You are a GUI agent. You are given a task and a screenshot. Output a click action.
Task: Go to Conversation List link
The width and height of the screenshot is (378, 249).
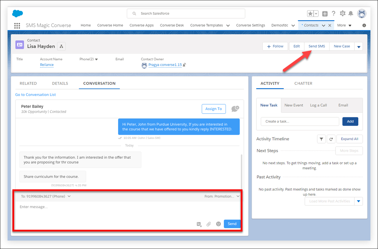coord(36,95)
